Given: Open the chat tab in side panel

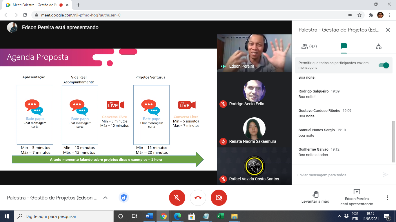Looking at the screenshot, I should [344, 46].
